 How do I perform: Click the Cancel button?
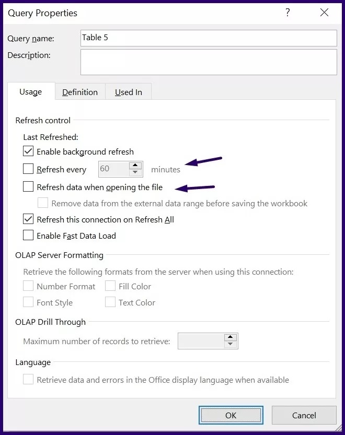[304, 415]
